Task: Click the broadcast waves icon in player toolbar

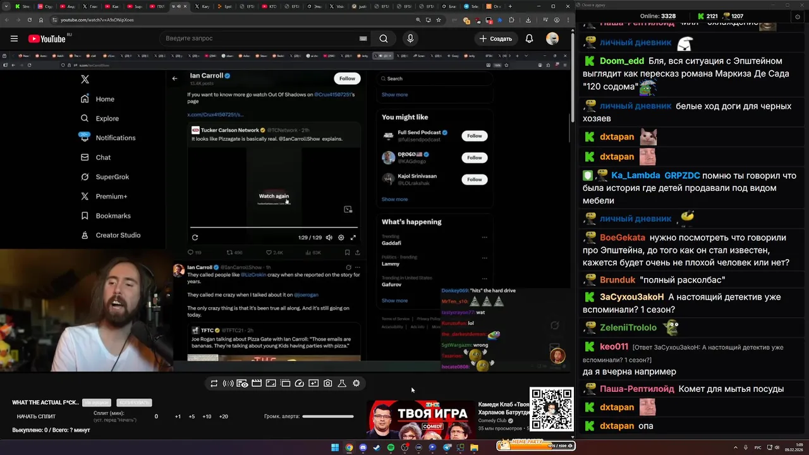Action: point(228,383)
